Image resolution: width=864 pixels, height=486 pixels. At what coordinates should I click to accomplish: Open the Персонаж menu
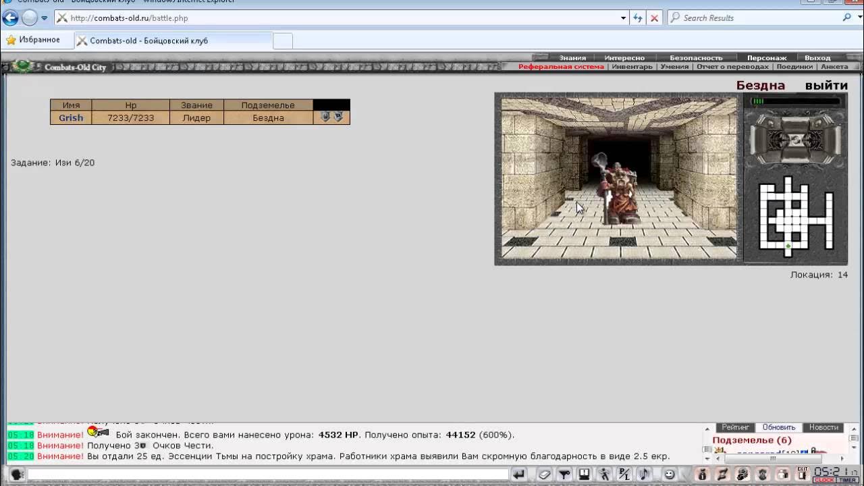[767, 57]
